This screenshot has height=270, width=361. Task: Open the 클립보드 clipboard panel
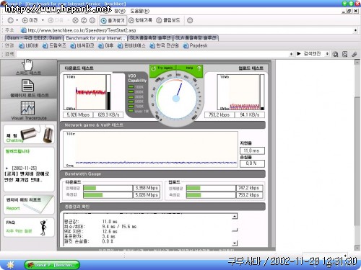tap(168, 20)
